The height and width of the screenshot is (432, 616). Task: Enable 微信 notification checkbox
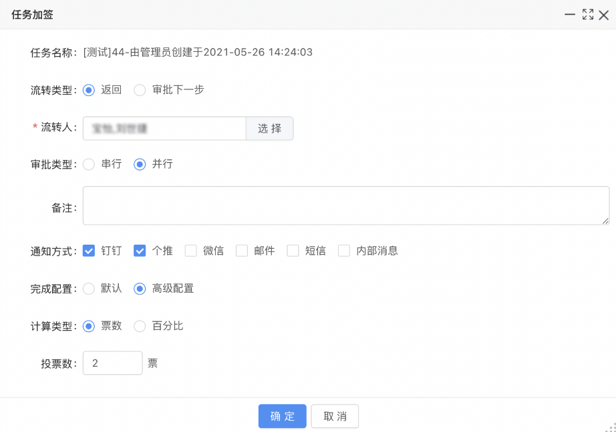[x=191, y=251]
